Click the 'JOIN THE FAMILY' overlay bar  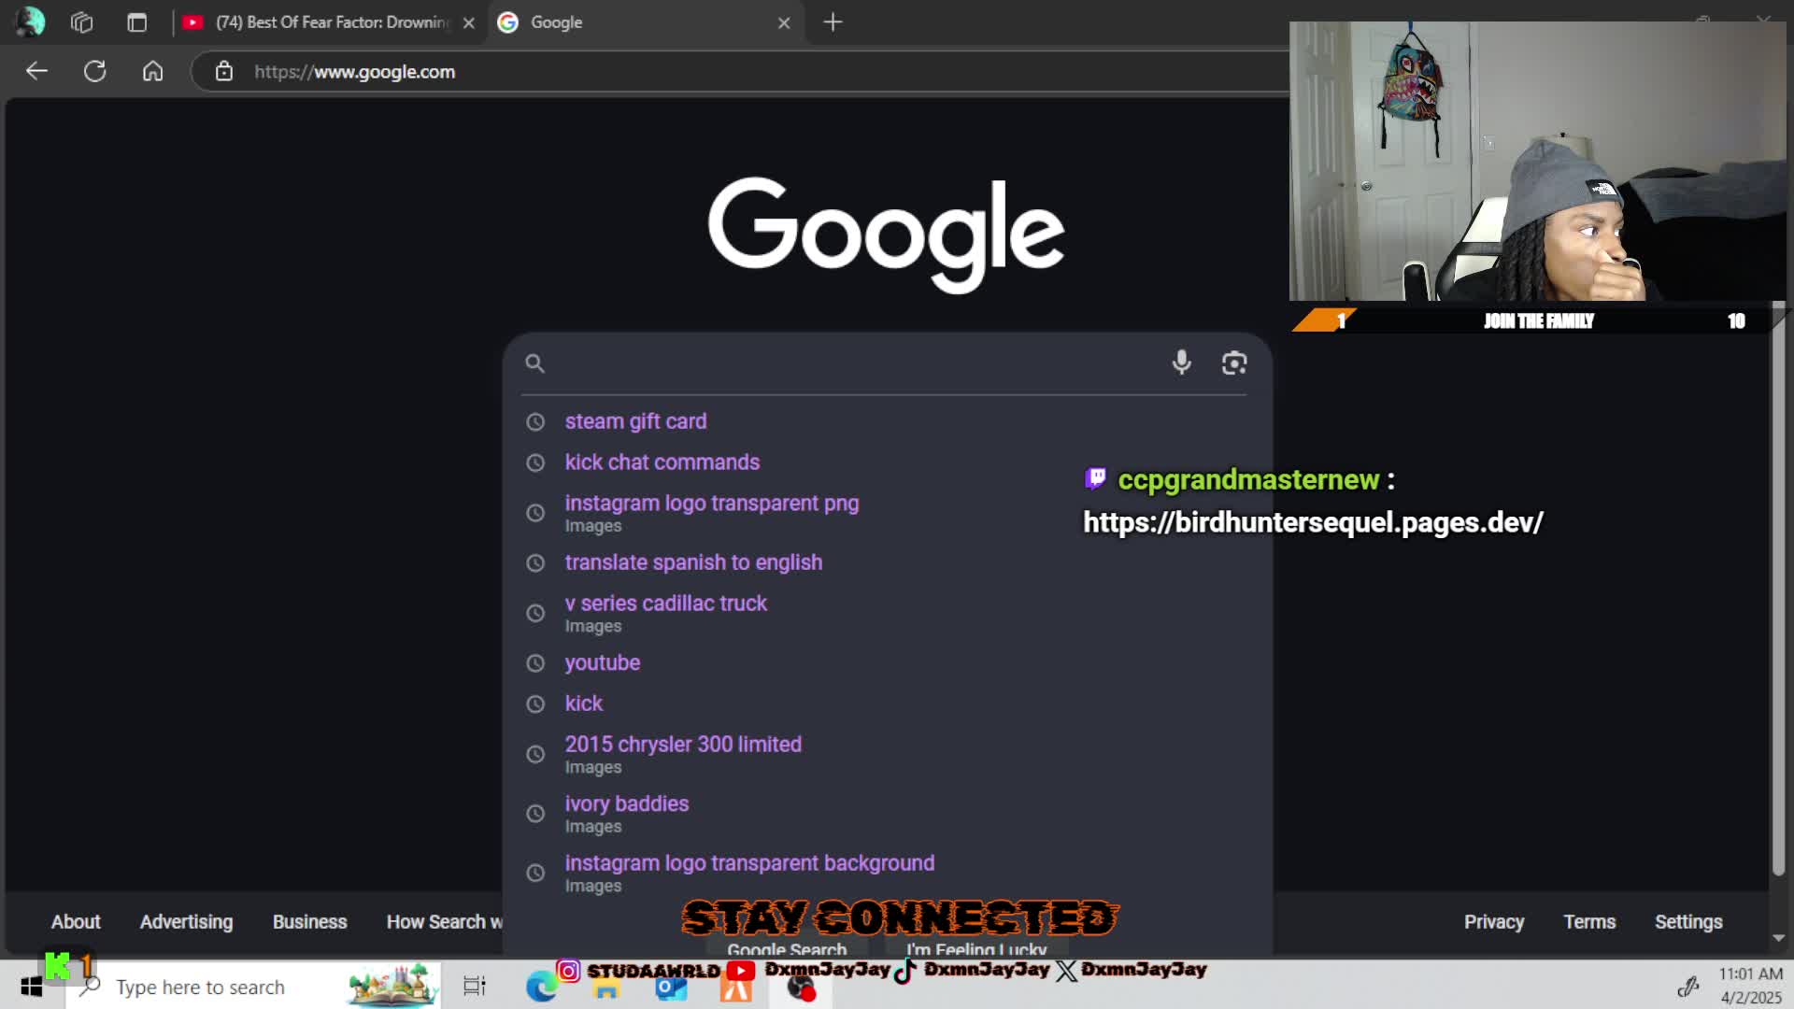pyautogui.click(x=1538, y=321)
